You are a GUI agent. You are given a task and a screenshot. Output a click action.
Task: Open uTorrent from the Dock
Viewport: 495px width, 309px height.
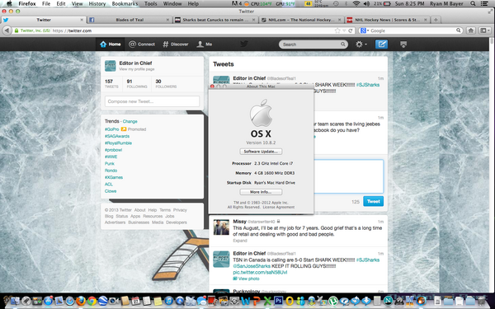click(x=332, y=301)
